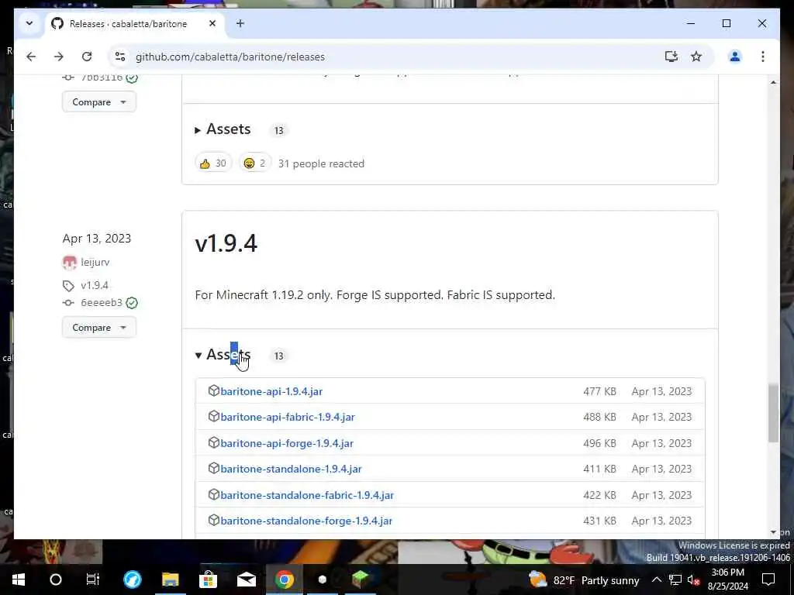Screen dimensions: 794x595
Task: Open commit 6eeeeb3 link
Action: (102, 303)
